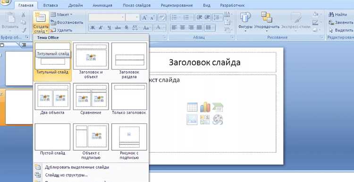Open the change case Aa menu
Viewport: 354px width, 182px height.
click(x=146, y=27)
